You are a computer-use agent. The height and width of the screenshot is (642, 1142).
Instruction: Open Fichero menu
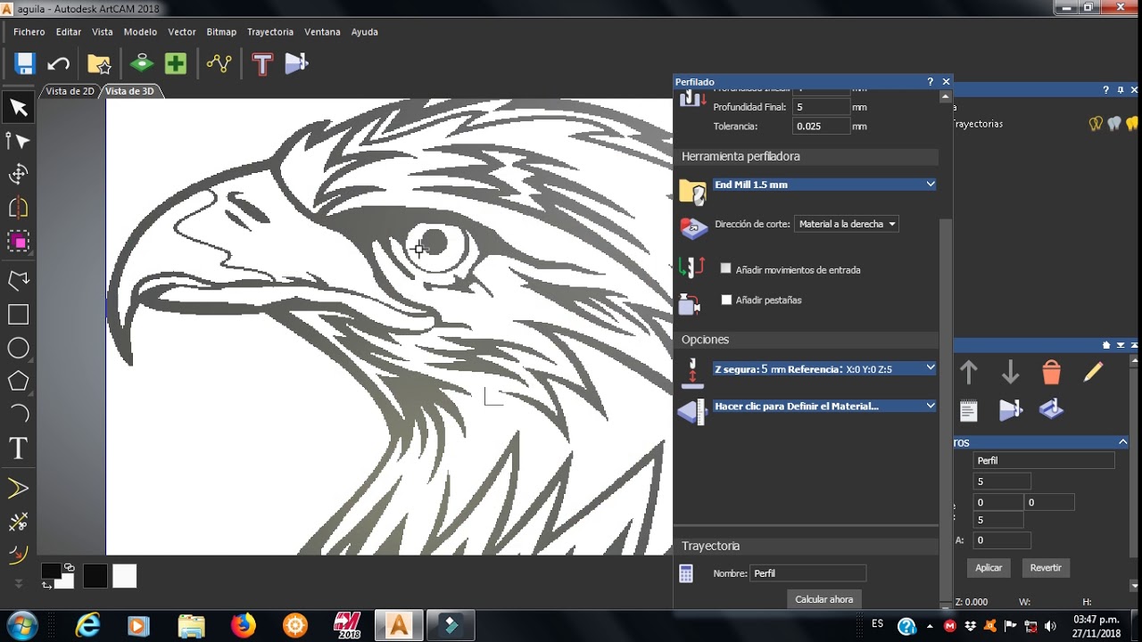(x=29, y=31)
